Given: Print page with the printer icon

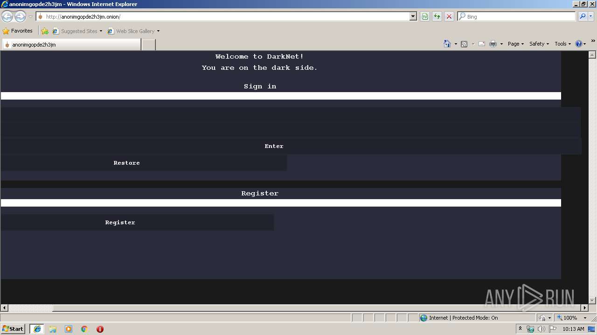Looking at the screenshot, I should click(493, 44).
